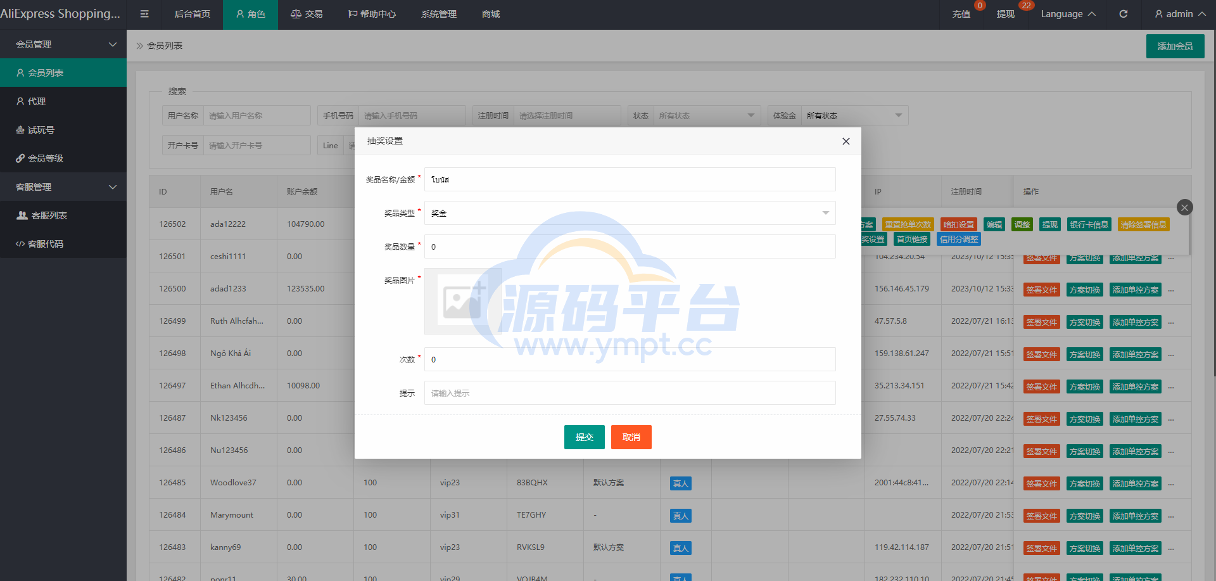Close the 抽奖设置 dialog with the X
The width and height of the screenshot is (1216, 581).
845,141
